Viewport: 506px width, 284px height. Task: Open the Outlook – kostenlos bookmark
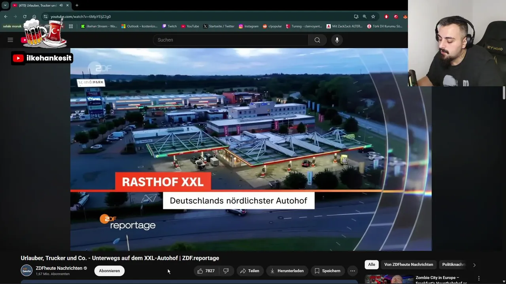click(x=139, y=26)
